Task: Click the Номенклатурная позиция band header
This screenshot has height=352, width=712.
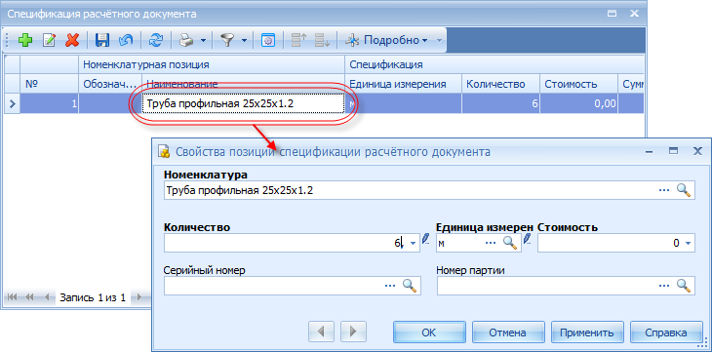Action: click(x=212, y=64)
